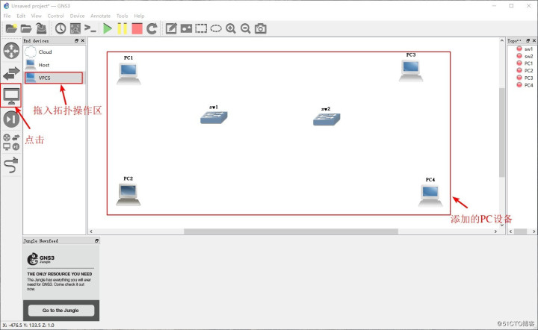Click canvas scroll left arrow

(91, 231)
